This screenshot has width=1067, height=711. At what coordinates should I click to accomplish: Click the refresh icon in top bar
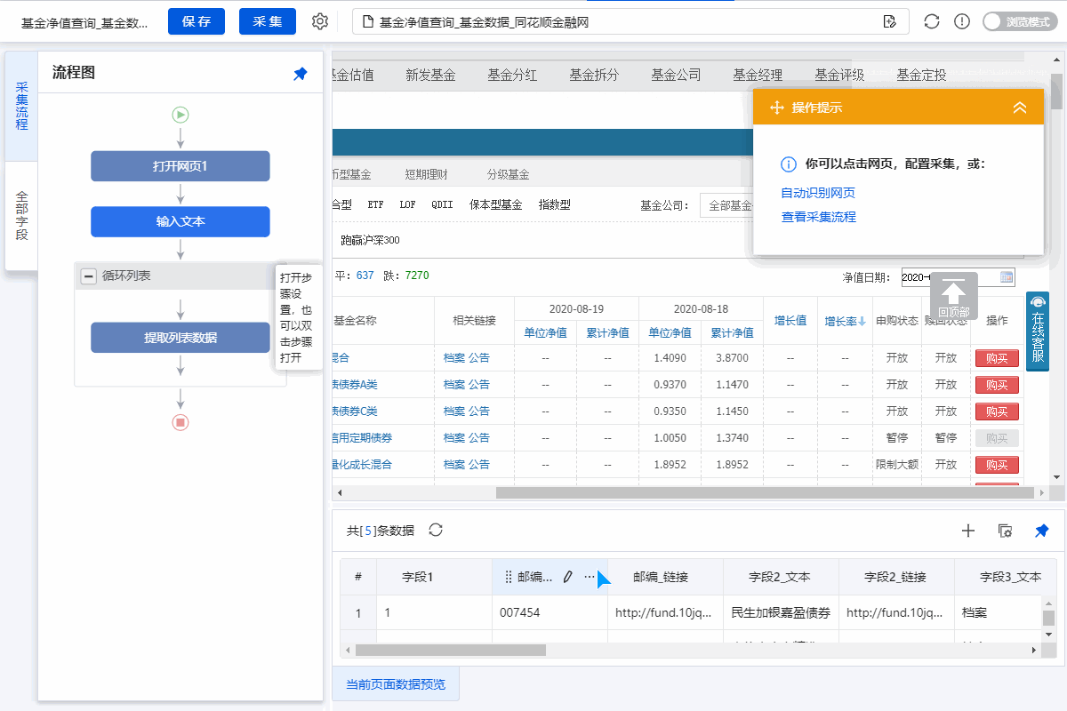[932, 21]
